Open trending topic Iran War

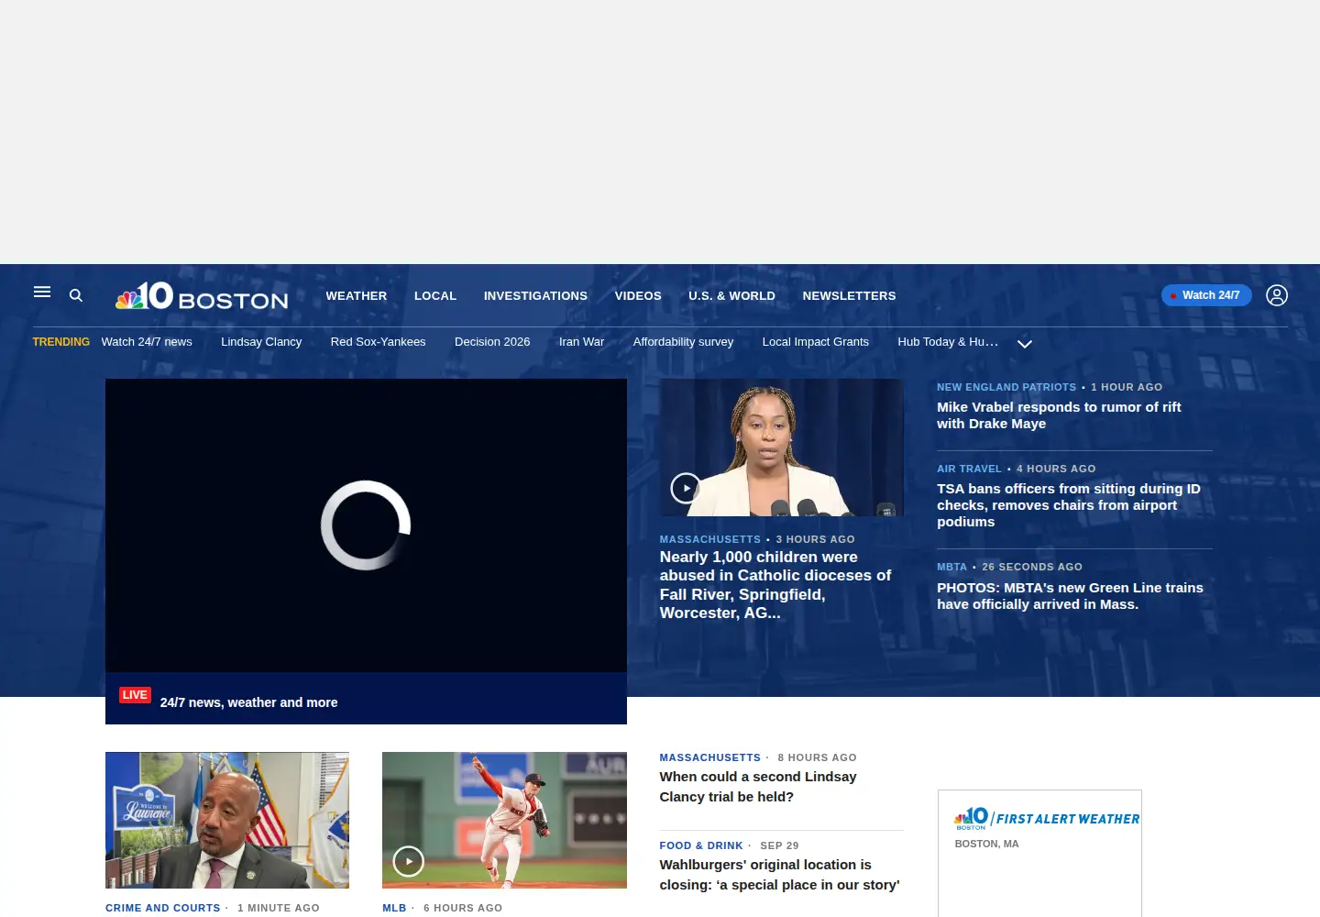[581, 342]
